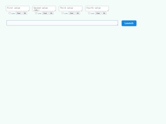Click the SA button under Third value
The image size is (166, 124).
click(78, 13)
